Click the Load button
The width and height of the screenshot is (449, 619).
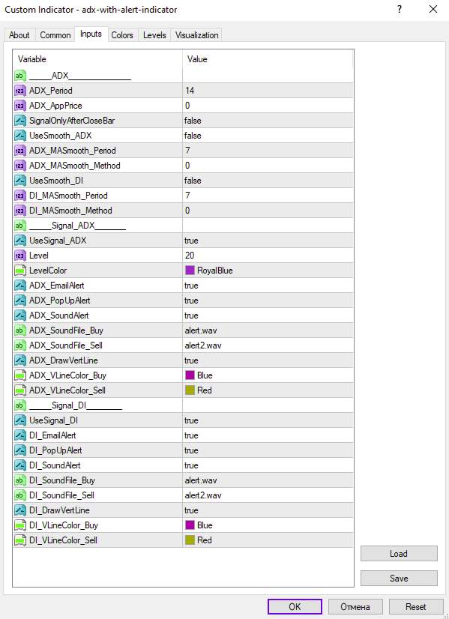[399, 554]
